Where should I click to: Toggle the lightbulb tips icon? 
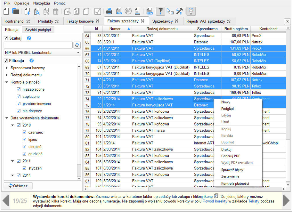tap(191, 11)
